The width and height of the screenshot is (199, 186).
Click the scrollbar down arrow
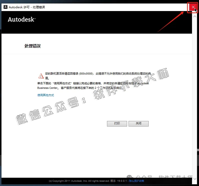[x=195, y=179]
